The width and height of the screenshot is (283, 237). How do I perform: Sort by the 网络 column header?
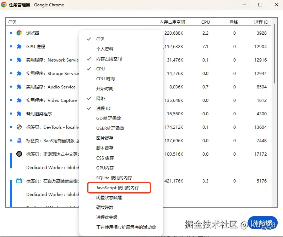tap(226, 22)
